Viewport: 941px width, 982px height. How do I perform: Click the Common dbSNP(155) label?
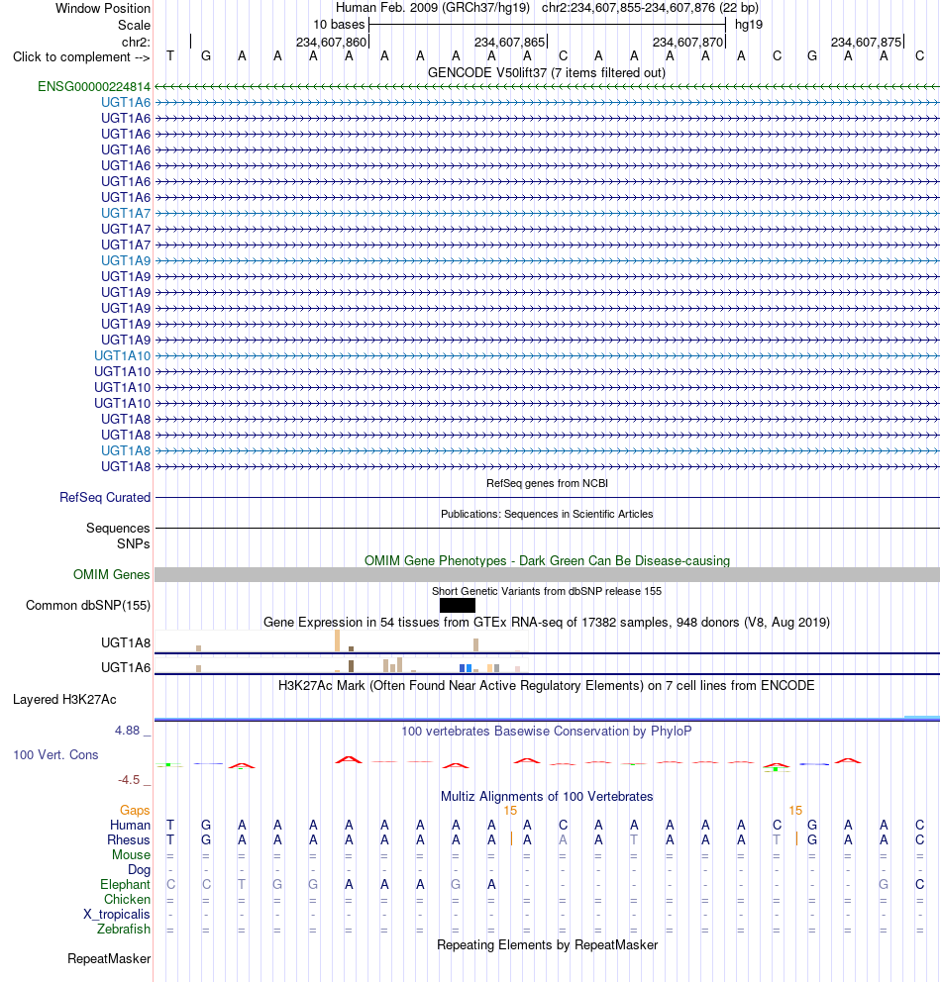tap(88, 605)
